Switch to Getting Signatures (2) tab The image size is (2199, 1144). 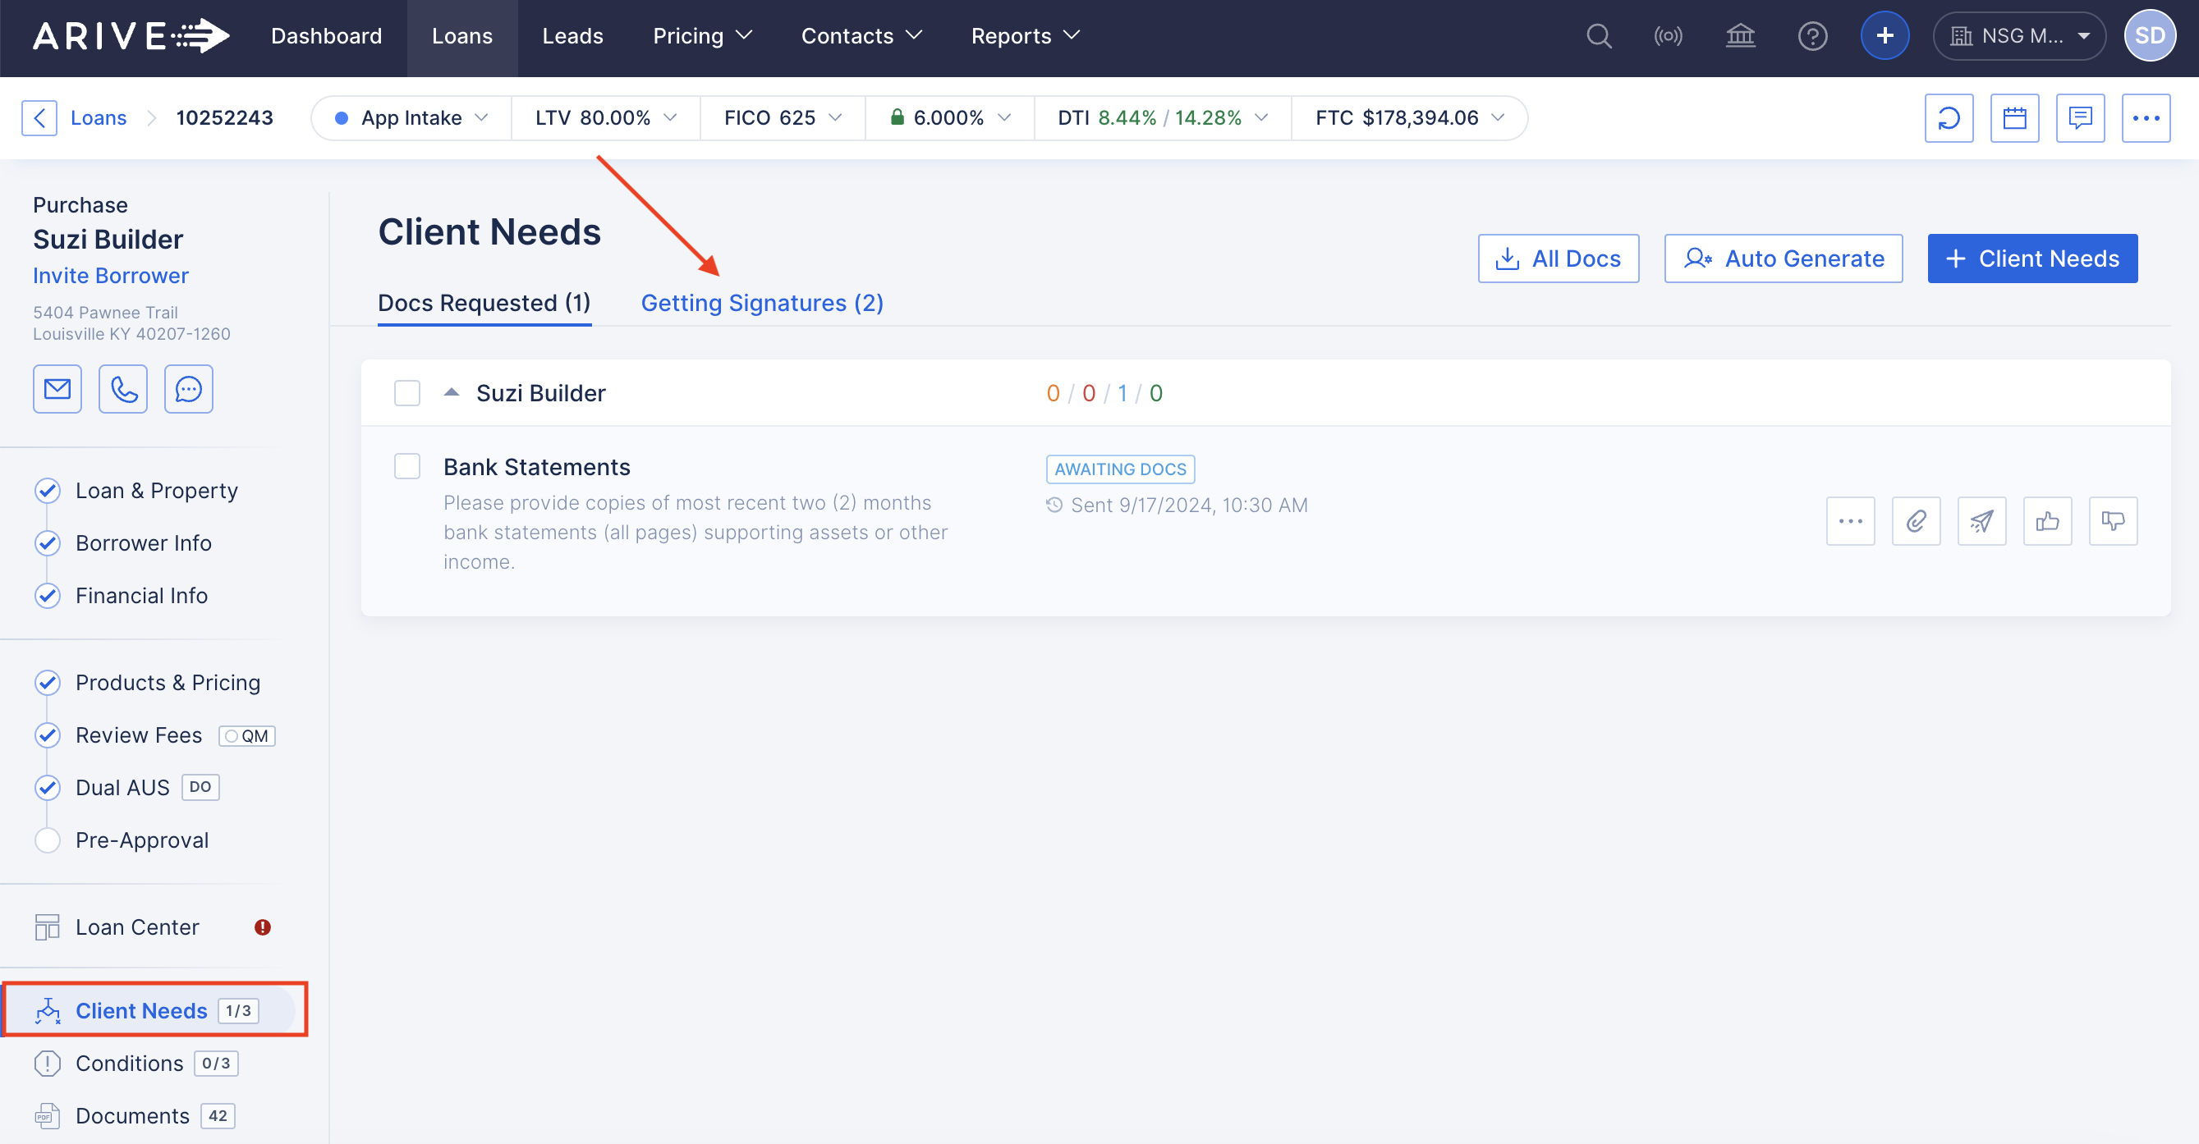[761, 303]
